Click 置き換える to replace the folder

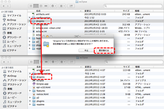click(x=104, y=51)
